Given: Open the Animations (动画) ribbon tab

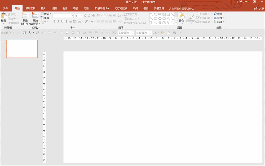Looking at the screenshot, I should click(86, 8).
